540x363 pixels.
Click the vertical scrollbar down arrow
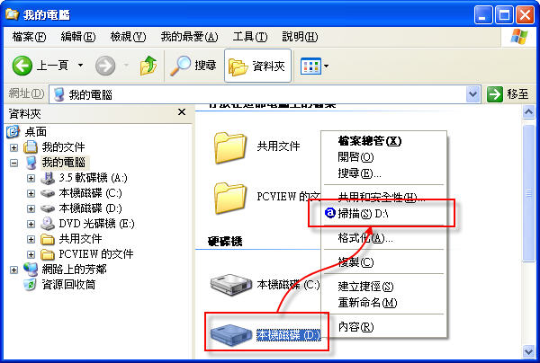tap(528, 351)
